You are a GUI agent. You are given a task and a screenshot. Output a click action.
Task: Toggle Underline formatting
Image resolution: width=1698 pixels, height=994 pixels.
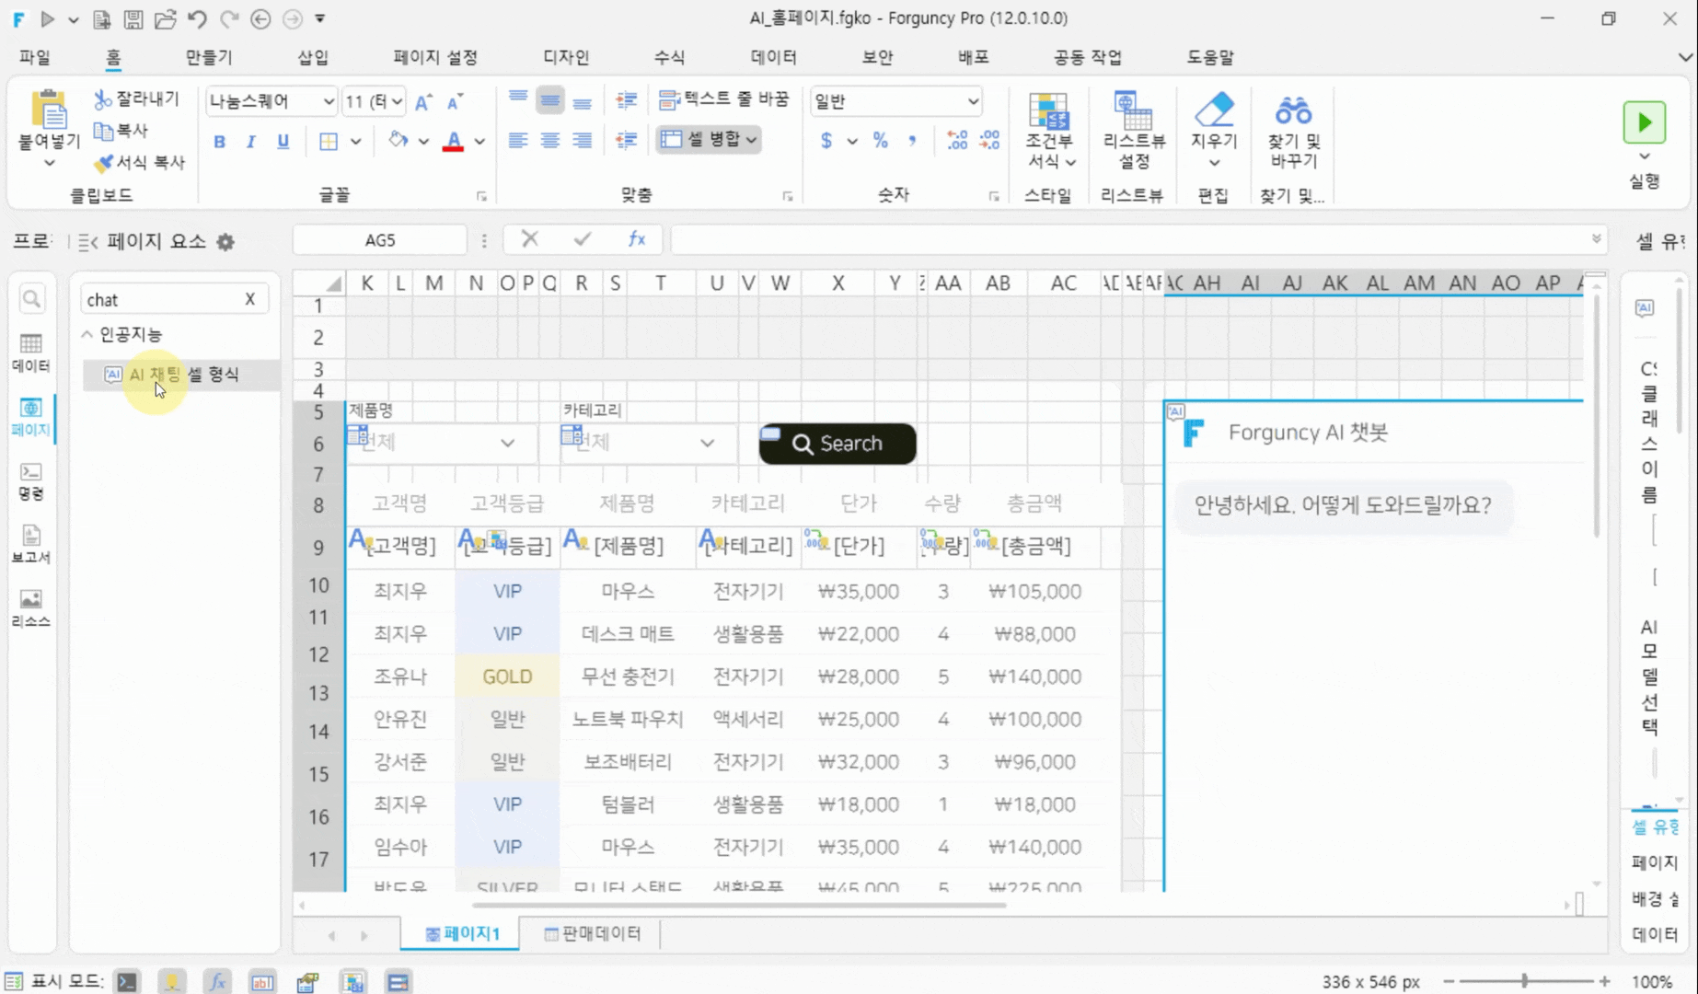coord(283,142)
